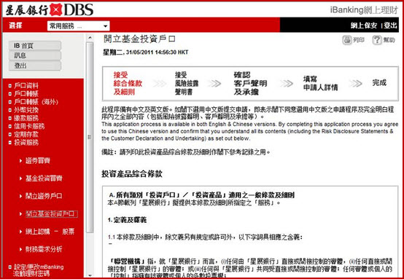Screen dimensions: 404x279
Task: Open 證券買賣 submenu item
Action: [x=38, y=161]
